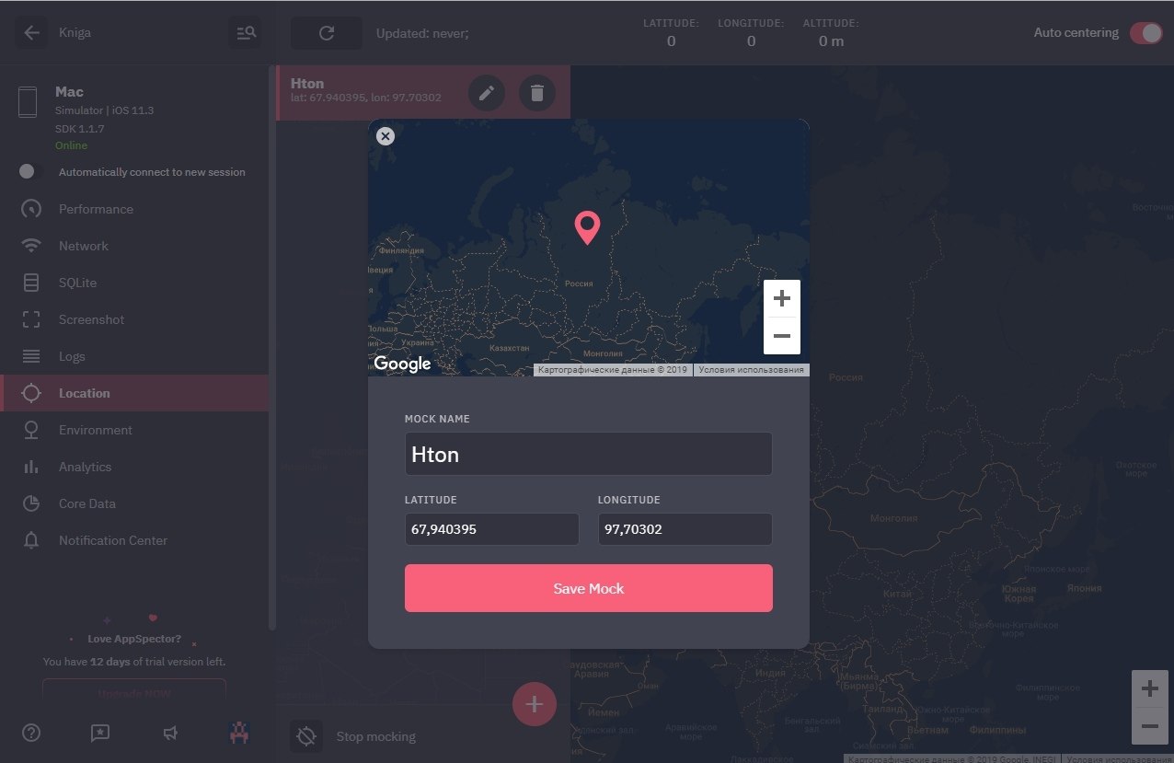Zoom out on the dialog map
1174x763 pixels.
click(781, 336)
